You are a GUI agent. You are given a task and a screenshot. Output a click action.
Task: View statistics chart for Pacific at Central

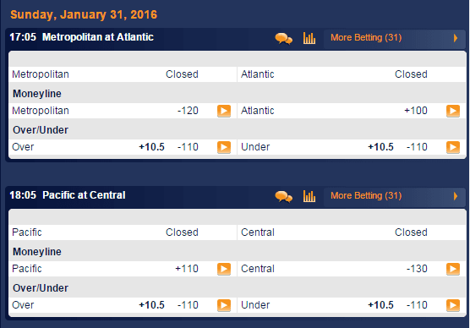coord(309,196)
